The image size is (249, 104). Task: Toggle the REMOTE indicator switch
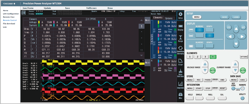(242, 89)
